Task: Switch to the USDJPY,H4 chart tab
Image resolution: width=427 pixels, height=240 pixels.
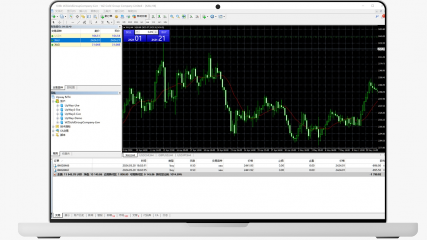Action: click(x=184, y=156)
